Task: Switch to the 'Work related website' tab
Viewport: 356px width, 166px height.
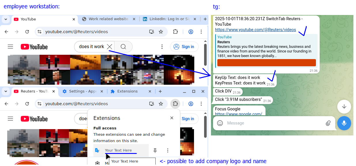Action: pyautogui.click(x=108, y=19)
